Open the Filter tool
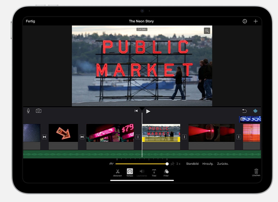The width and height of the screenshot is (278, 202). point(166,173)
